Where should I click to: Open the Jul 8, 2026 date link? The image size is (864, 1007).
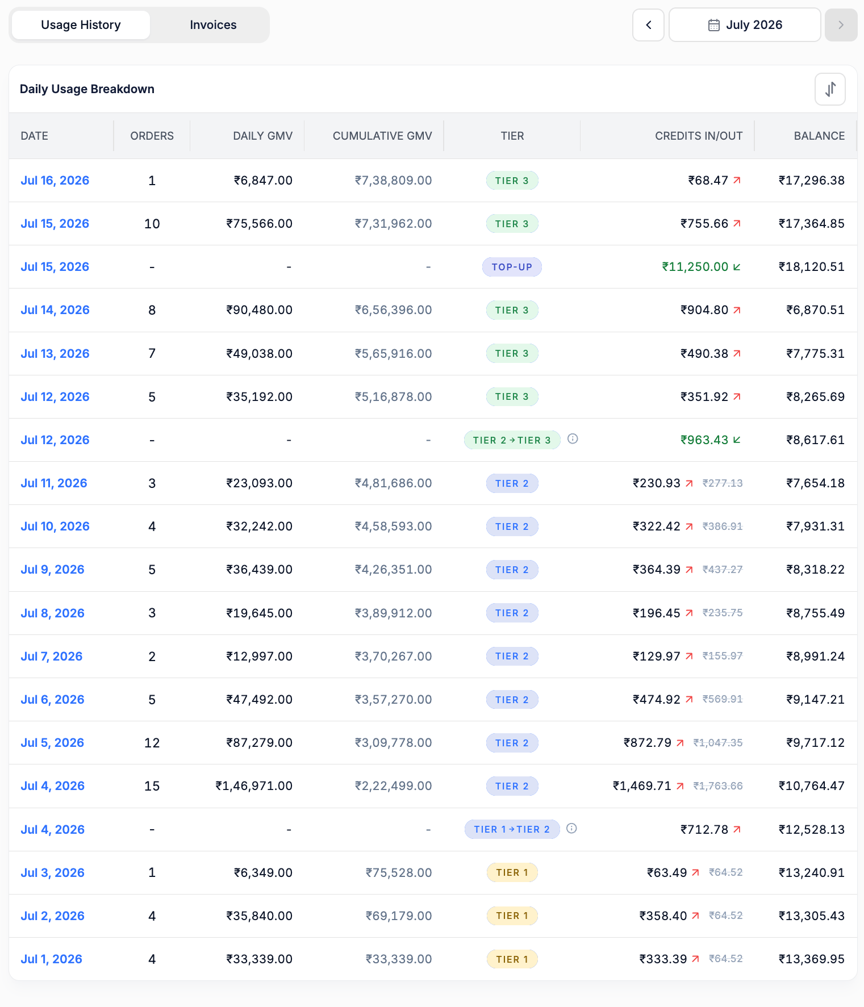52,613
